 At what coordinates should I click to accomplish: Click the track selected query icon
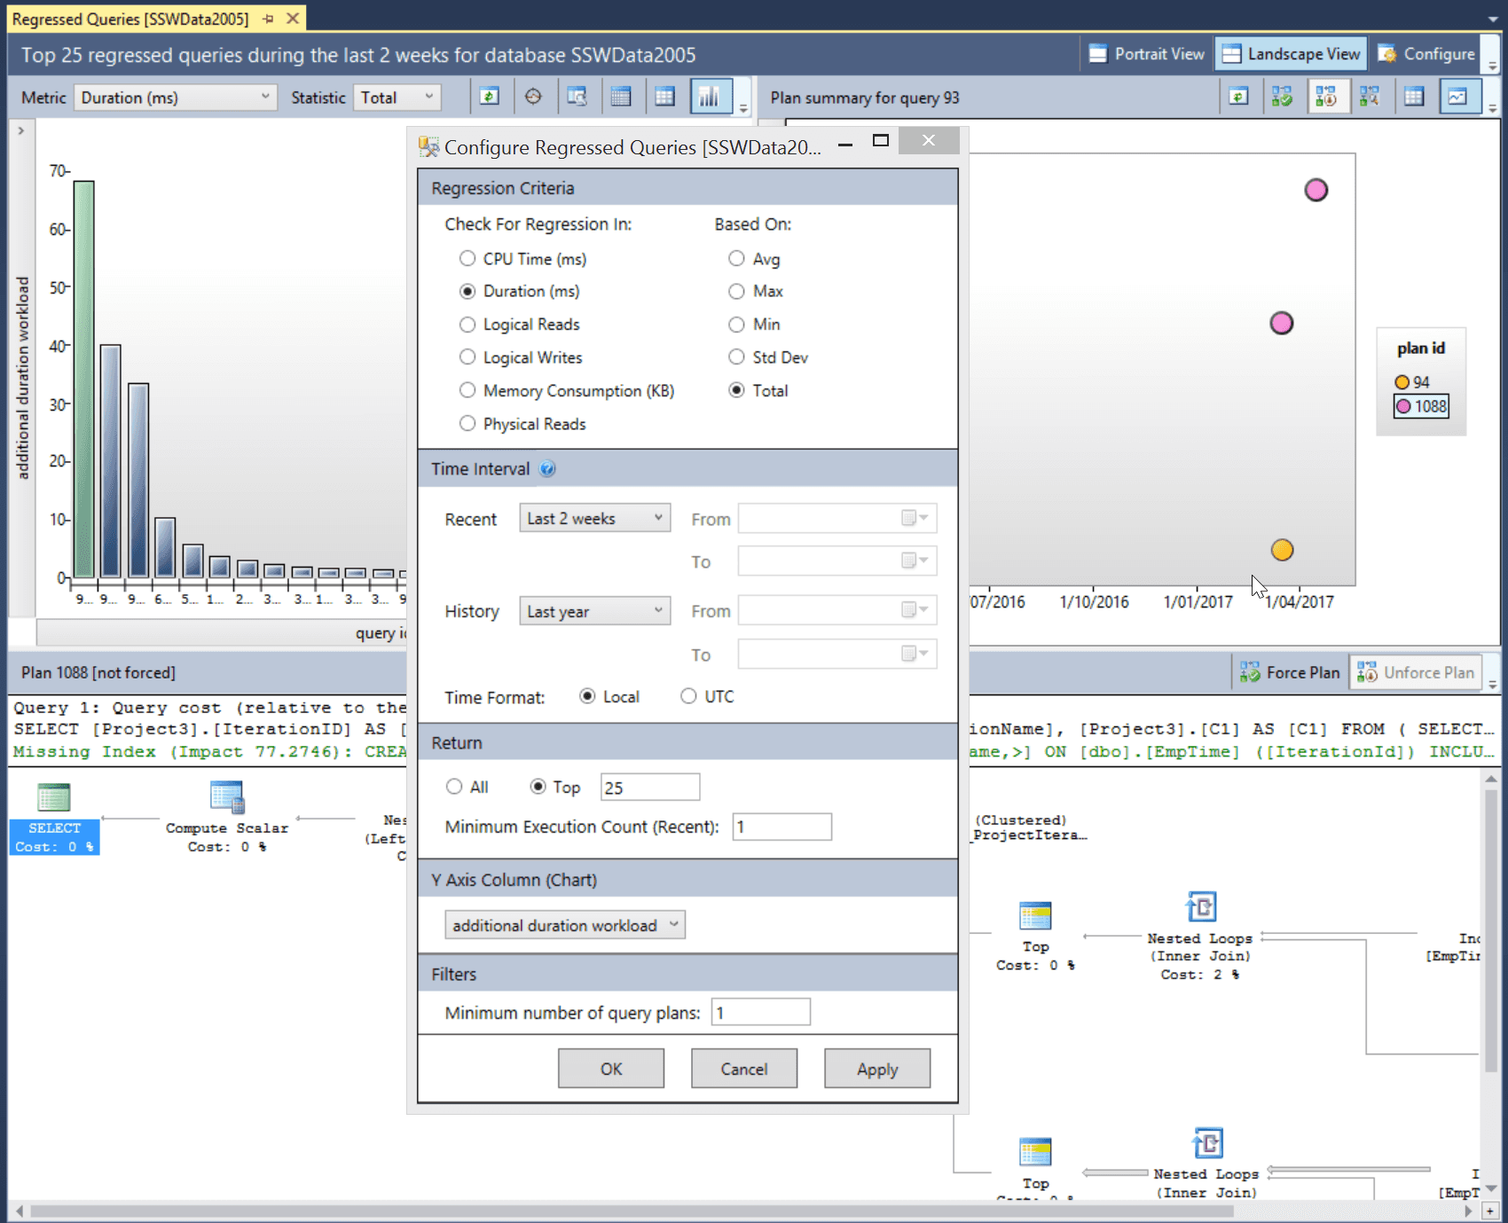[x=533, y=97]
